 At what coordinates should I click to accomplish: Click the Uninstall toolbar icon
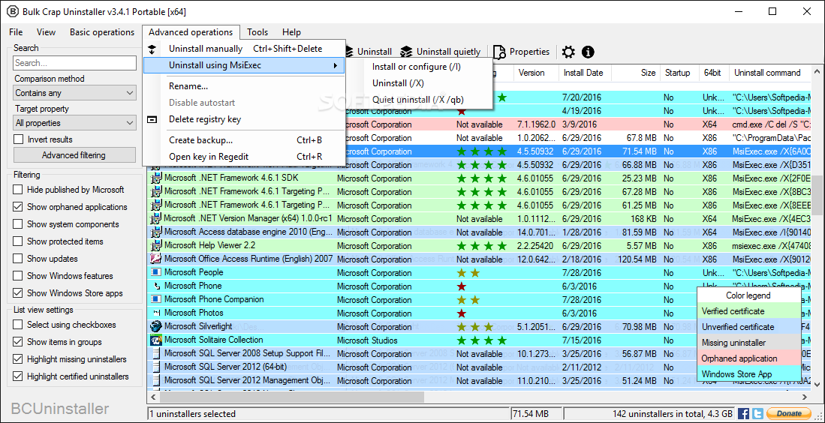[x=351, y=52]
